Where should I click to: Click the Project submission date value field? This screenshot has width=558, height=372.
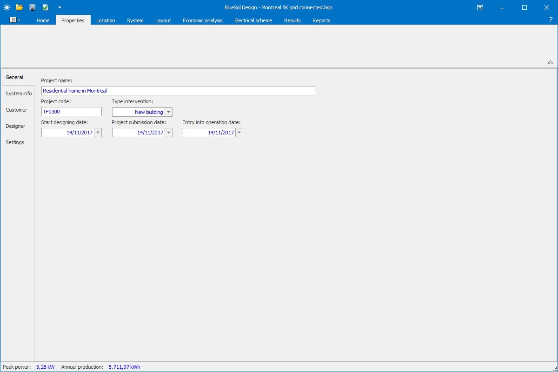click(x=139, y=133)
